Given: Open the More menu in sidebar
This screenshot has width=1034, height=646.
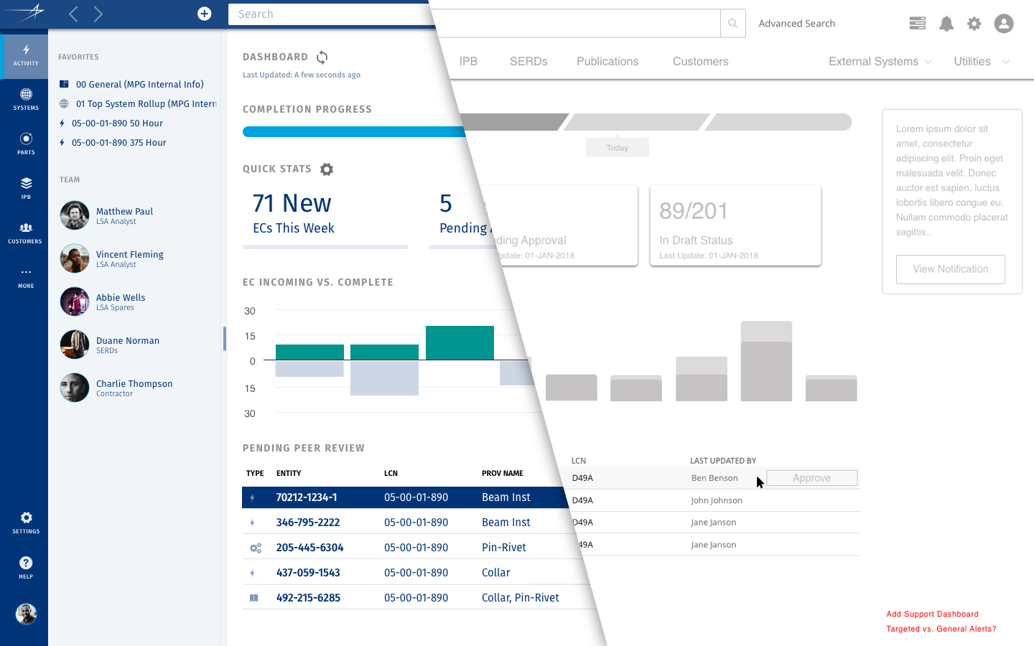Looking at the screenshot, I should (26, 276).
